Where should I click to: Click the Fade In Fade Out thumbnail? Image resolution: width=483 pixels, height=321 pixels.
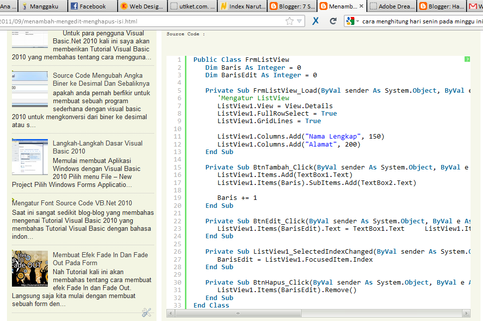tap(30, 269)
